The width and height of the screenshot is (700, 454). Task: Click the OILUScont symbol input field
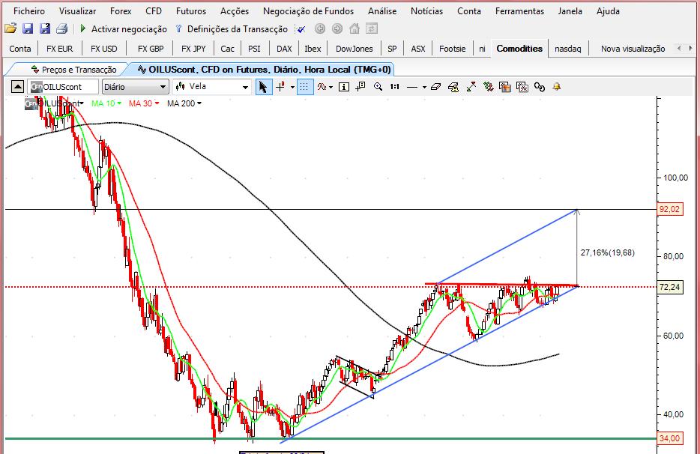pyautogui.click(x=63, y=87)
